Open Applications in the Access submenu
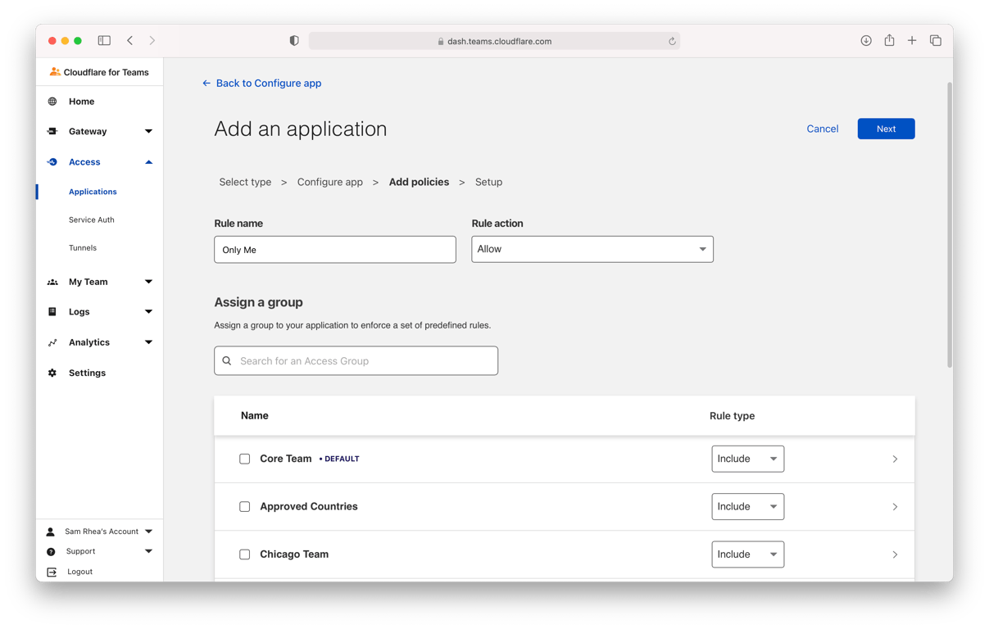Image resolution: width=989 pixels, height=629 pixels. tap(93, 192)
